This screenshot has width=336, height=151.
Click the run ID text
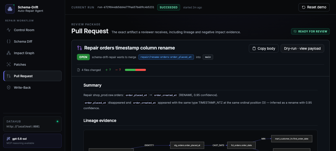(126, 7)
